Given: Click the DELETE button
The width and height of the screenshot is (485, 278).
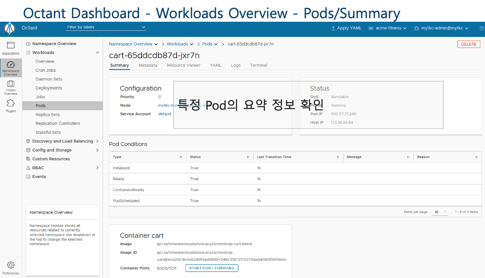Looking at the screenshot, I should [x=469, y=44].
